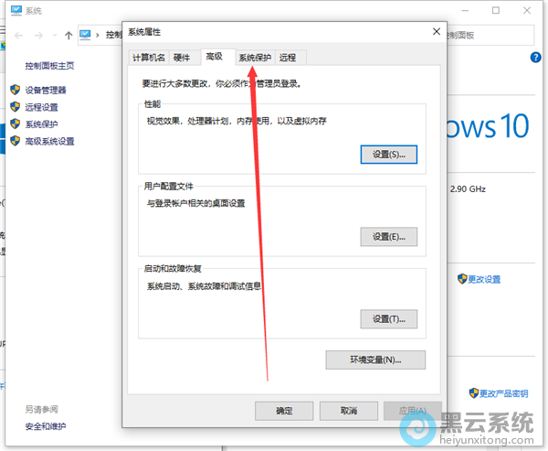Screen dimensions: 548x451
Task: Navigate up one level with up arrow
Action: (x=68, y=35)
